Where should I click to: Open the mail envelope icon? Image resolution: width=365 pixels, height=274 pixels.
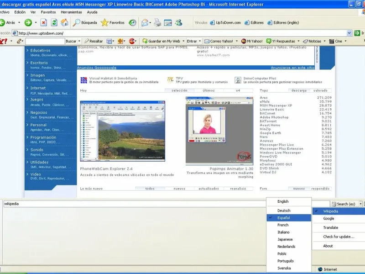pos(145,22)
